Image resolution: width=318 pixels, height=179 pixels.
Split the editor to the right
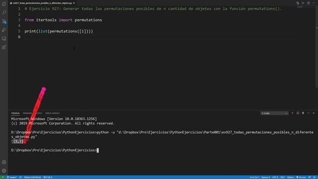pos(308,3)
